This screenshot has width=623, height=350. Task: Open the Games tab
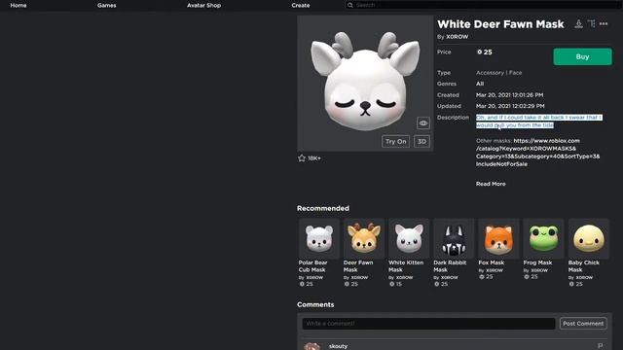pyautogui.click(x=106, y=5)
